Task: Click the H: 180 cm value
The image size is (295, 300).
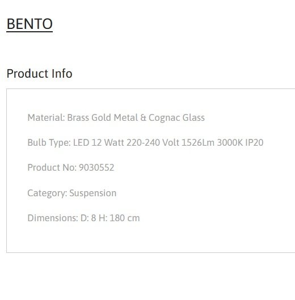Action: tap(119, 218)
